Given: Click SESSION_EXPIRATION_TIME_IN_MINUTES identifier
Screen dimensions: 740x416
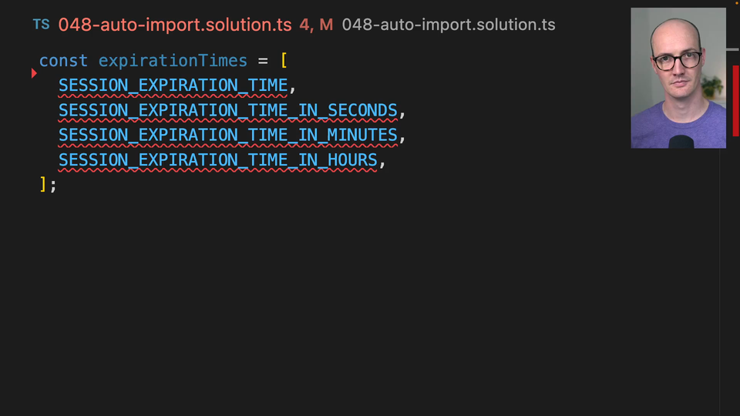Looking at the screenshot, I should (228, 135).
